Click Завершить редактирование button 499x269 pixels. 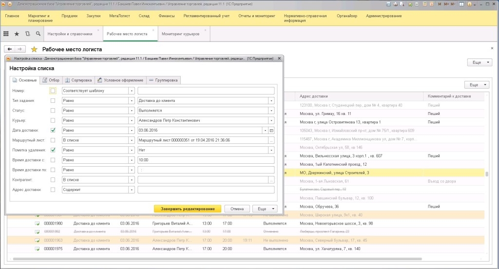(188, 209)
